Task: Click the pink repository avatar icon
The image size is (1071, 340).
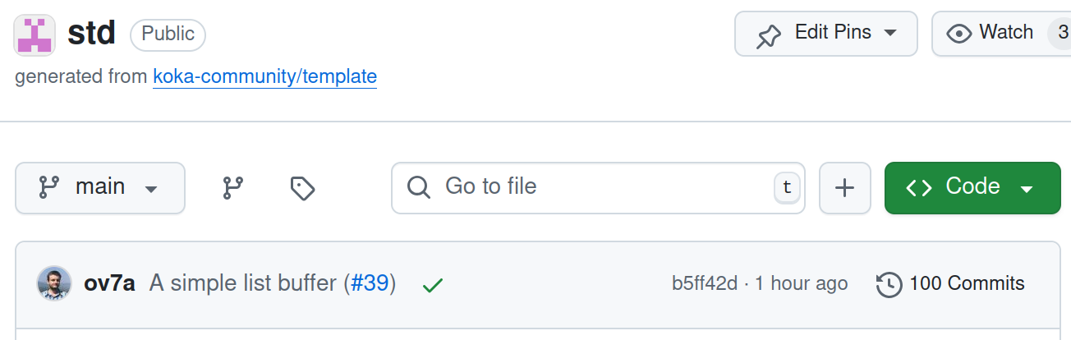Action: click(x=34, y=34)
